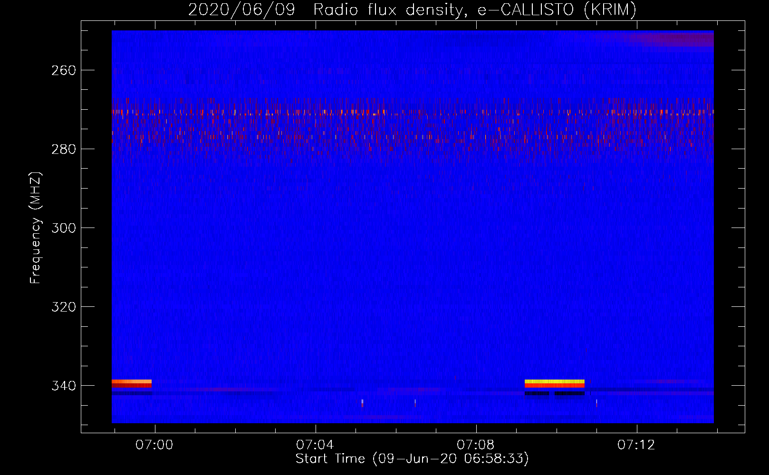Click the 340 frequency tick label
The image size is (769, 475).
pyautogui.click(x=64, y=386)
